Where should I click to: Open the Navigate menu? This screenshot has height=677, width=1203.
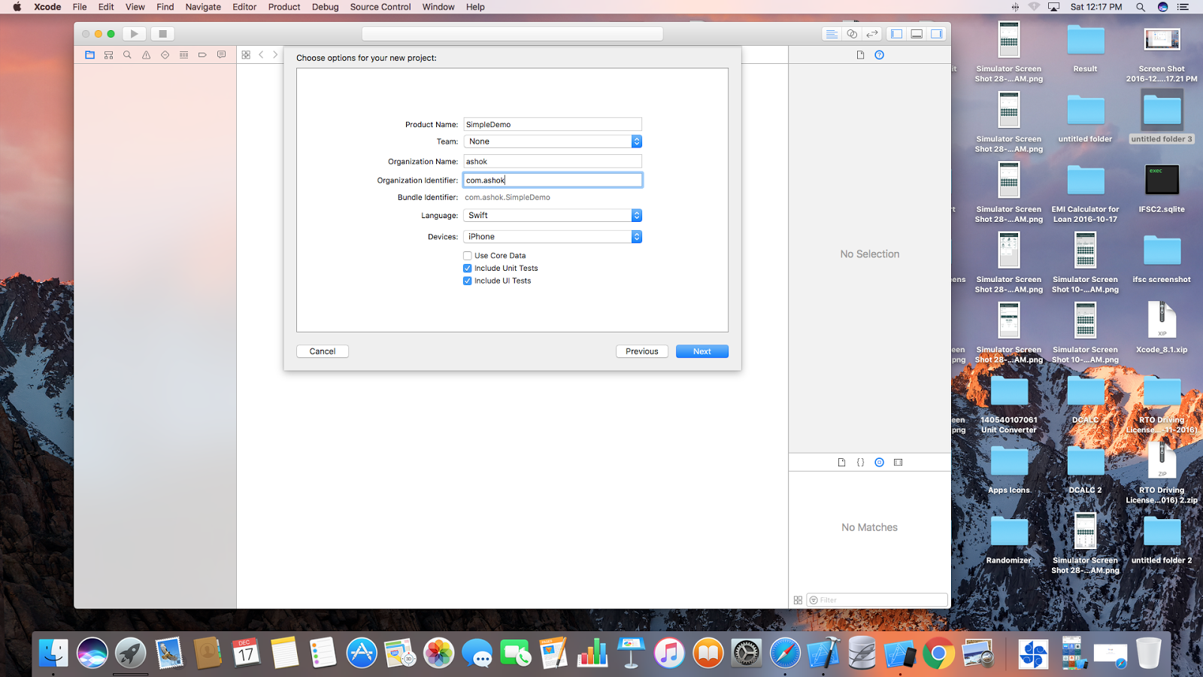click(203, 7)
